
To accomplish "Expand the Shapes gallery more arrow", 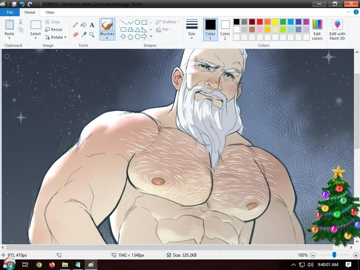I will click(151, 37).
